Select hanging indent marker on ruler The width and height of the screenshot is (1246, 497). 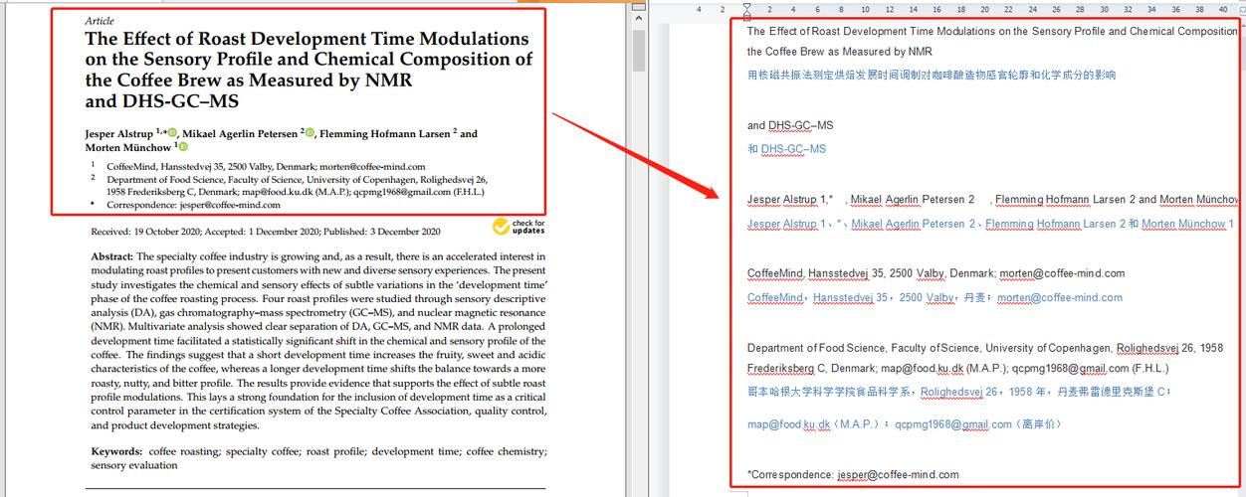pyautogui.click(x=747, y=17)
